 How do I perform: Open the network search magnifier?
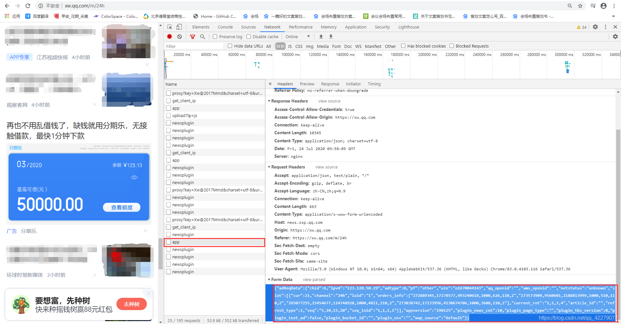(202, 37)
